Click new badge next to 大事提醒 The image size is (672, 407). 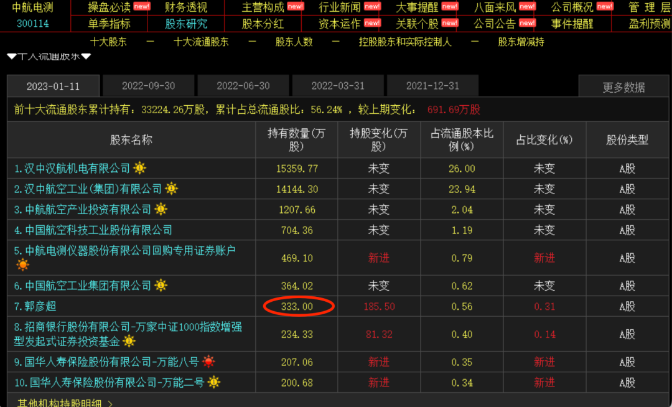(450, 6)
